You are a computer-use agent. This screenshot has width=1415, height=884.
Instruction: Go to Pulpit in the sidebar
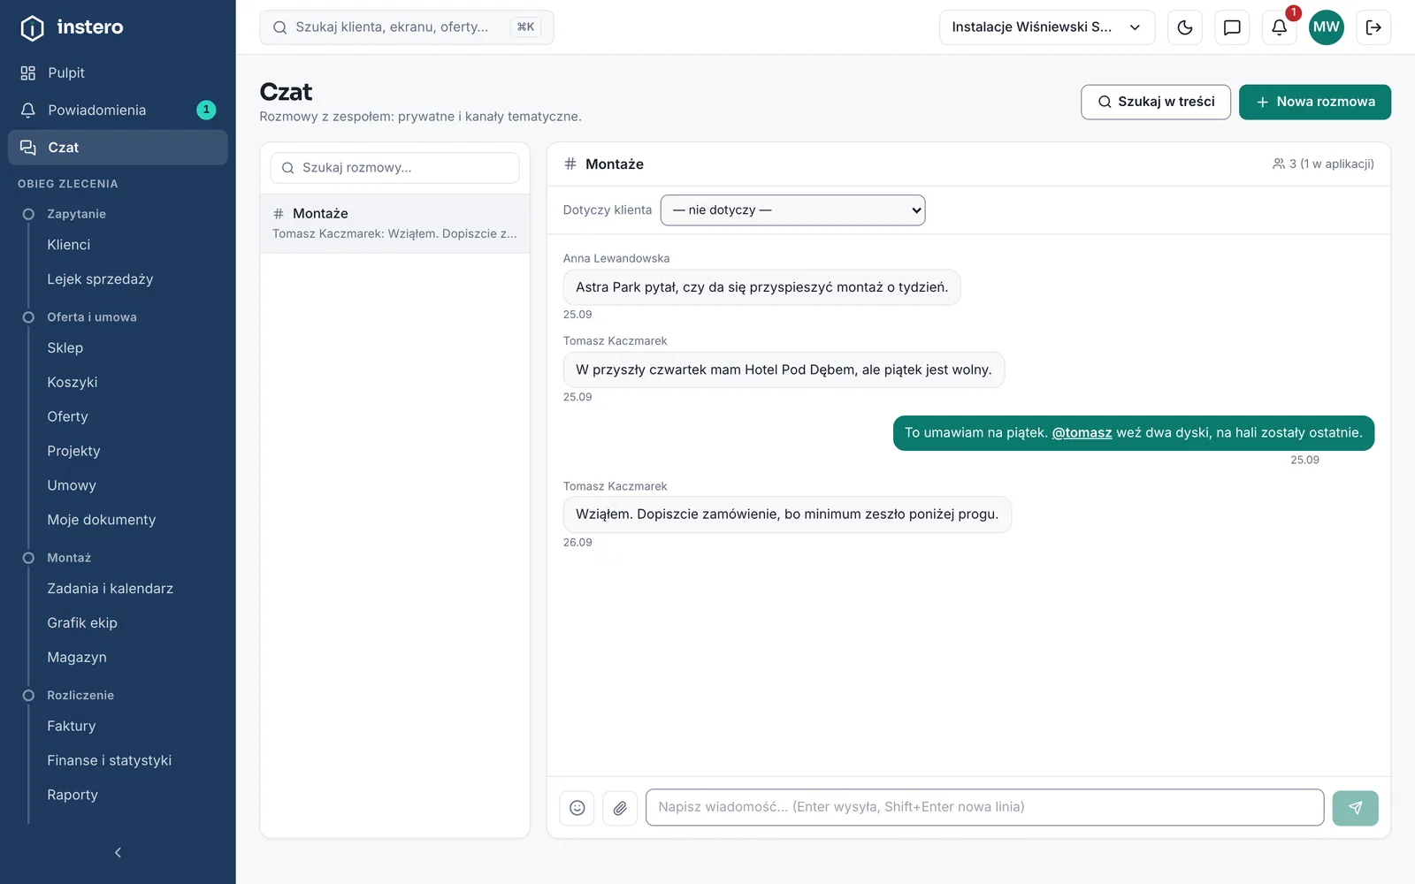click(118, 72)
